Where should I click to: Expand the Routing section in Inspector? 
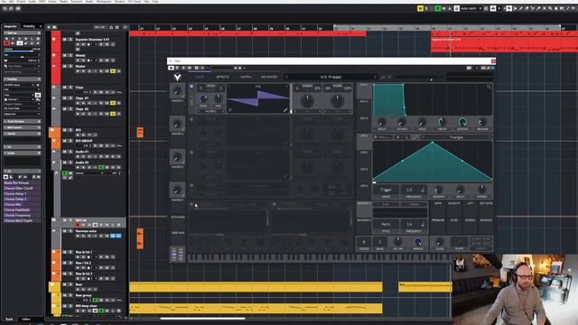[22, 79]
